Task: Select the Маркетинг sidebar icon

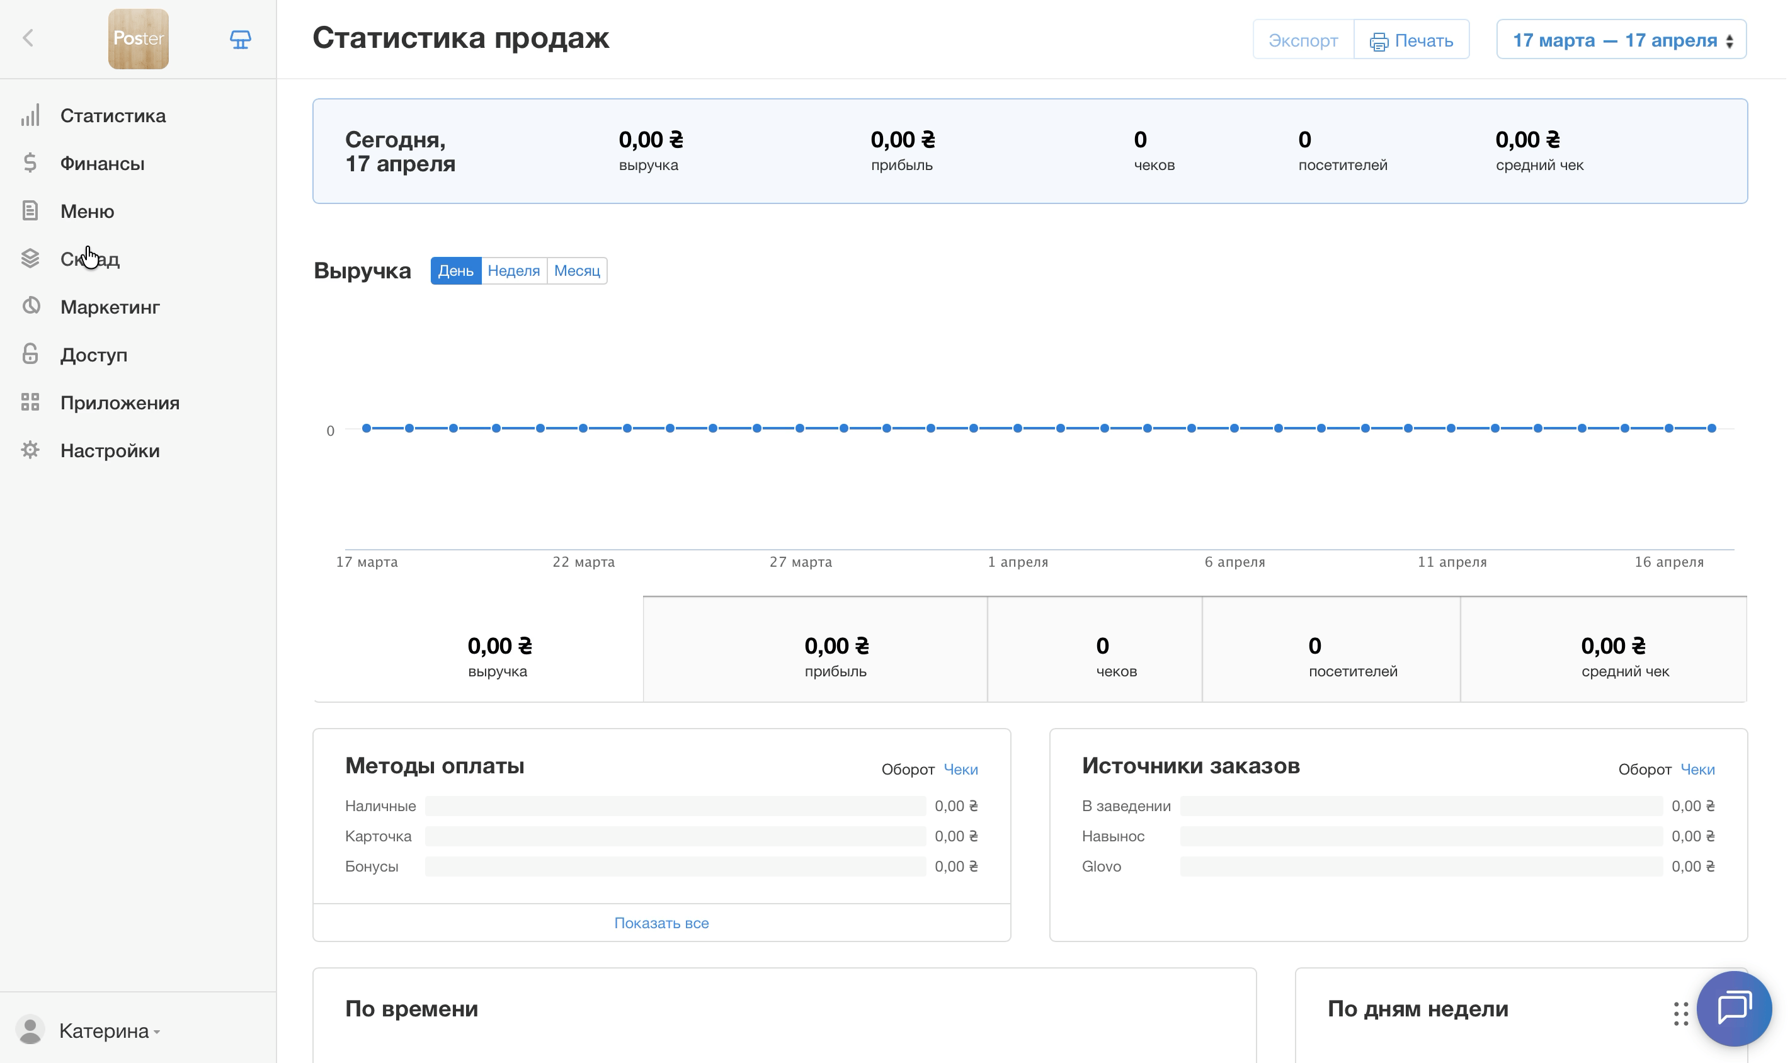Action: (x=30, y=307)
